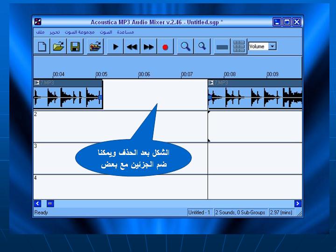Click the horizontal scrollbar thumb
The width and height of the screenshot is (336, 252).
(50, 203)
